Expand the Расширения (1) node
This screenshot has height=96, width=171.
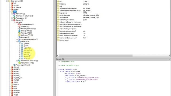coord(12,18)
